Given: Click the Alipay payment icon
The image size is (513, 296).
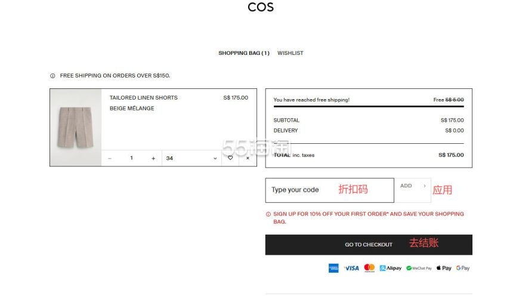Looking at the screenshot, I should click(x=391, y=269).
